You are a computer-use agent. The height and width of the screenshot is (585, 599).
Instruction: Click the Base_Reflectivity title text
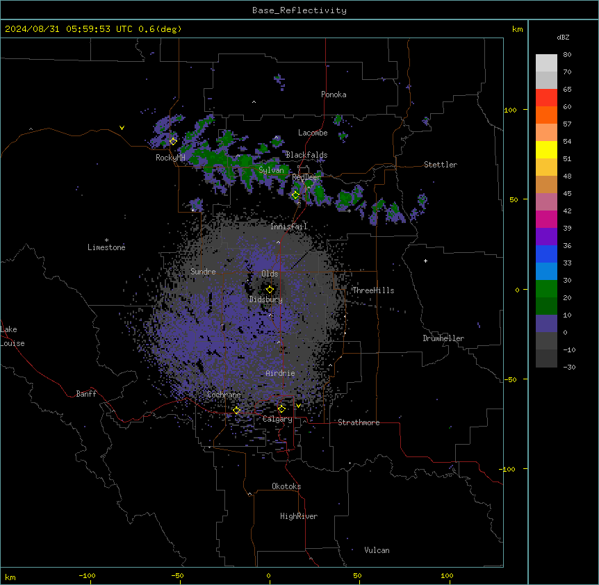click(299, 10)
